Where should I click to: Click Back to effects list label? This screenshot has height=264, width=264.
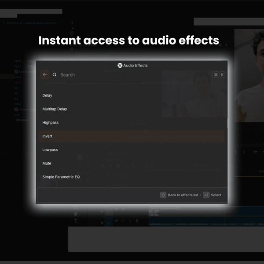click(183, 195)
